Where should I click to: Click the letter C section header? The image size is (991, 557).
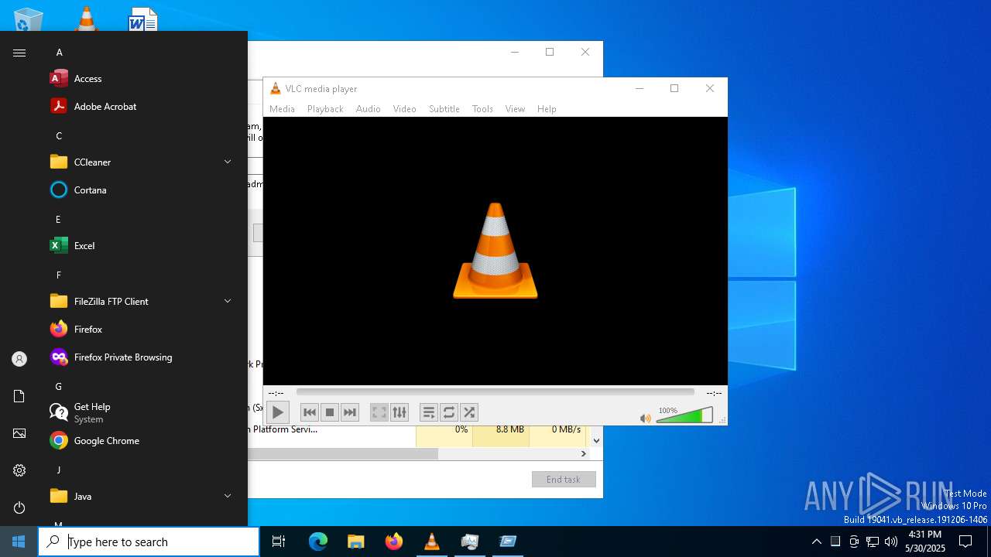(x=59, y=136)
